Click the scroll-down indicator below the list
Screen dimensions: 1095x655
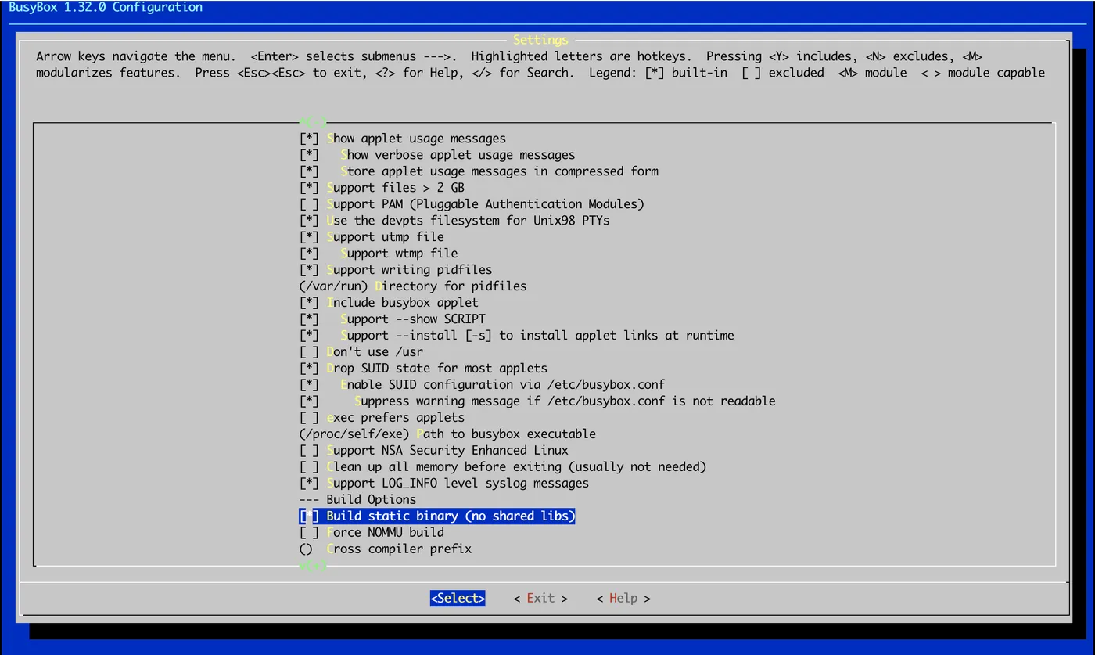click(313, 566)
